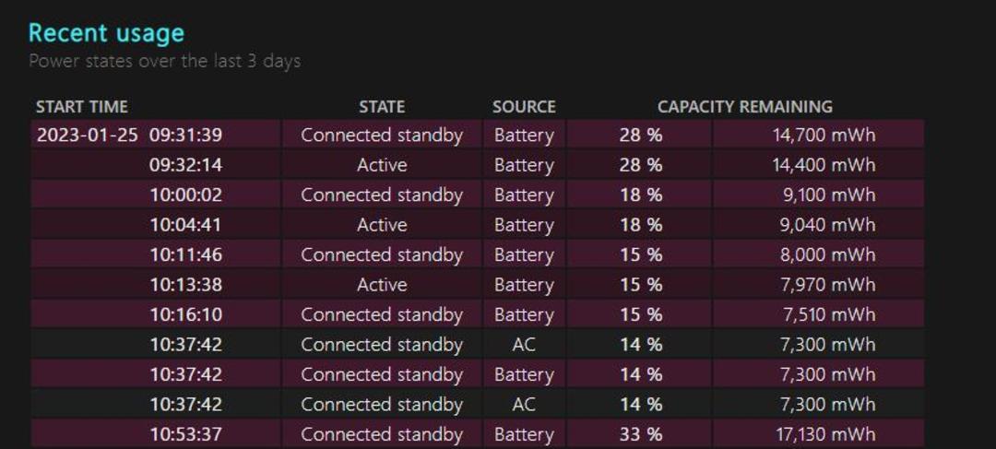The image size is (996, 449).
Task: Select the START TIME column header
Action: (82, 107)
